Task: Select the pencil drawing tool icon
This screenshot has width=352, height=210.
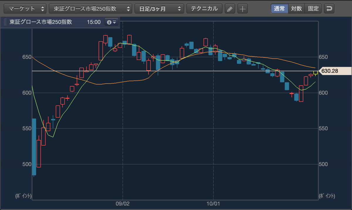Action: pos(230,9)
